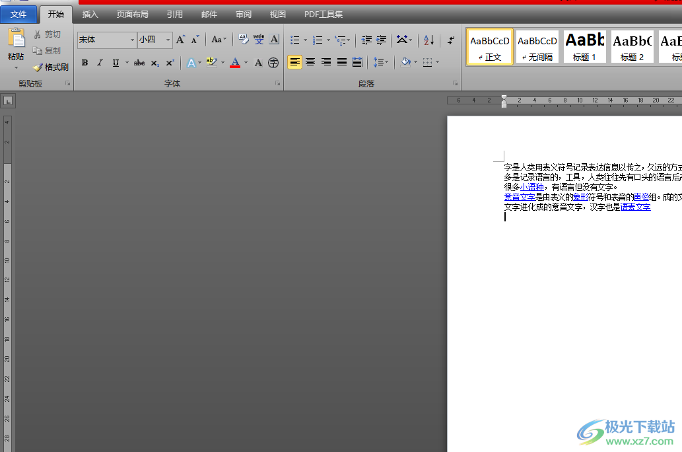This screenshot has width=682, height=452.
Task: Open the 页面布局 ribbon tab
Action: coord(132,14)
